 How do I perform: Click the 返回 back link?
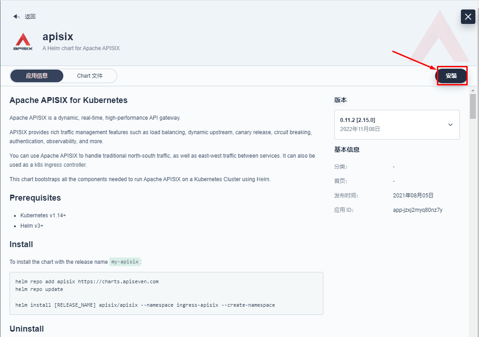pyautogui.click(x=30, y=16)
